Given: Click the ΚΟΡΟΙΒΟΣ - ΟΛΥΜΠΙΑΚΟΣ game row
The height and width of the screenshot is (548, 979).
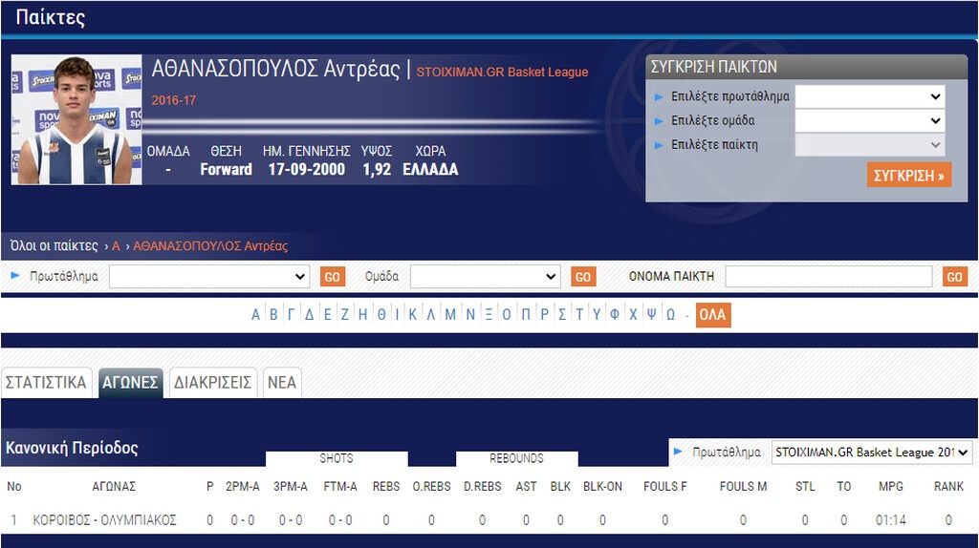Looking at the screenshot, I should tap(489, 520).
